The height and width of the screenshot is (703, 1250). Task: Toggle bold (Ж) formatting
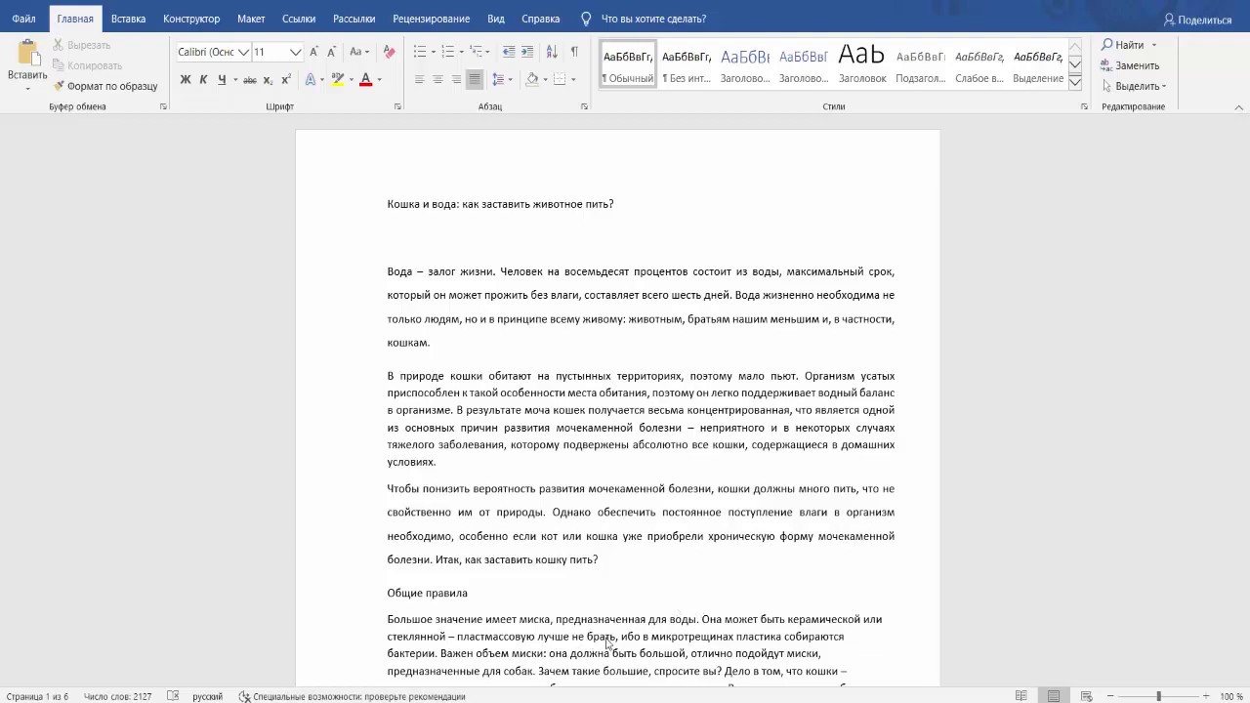[186, 80]
